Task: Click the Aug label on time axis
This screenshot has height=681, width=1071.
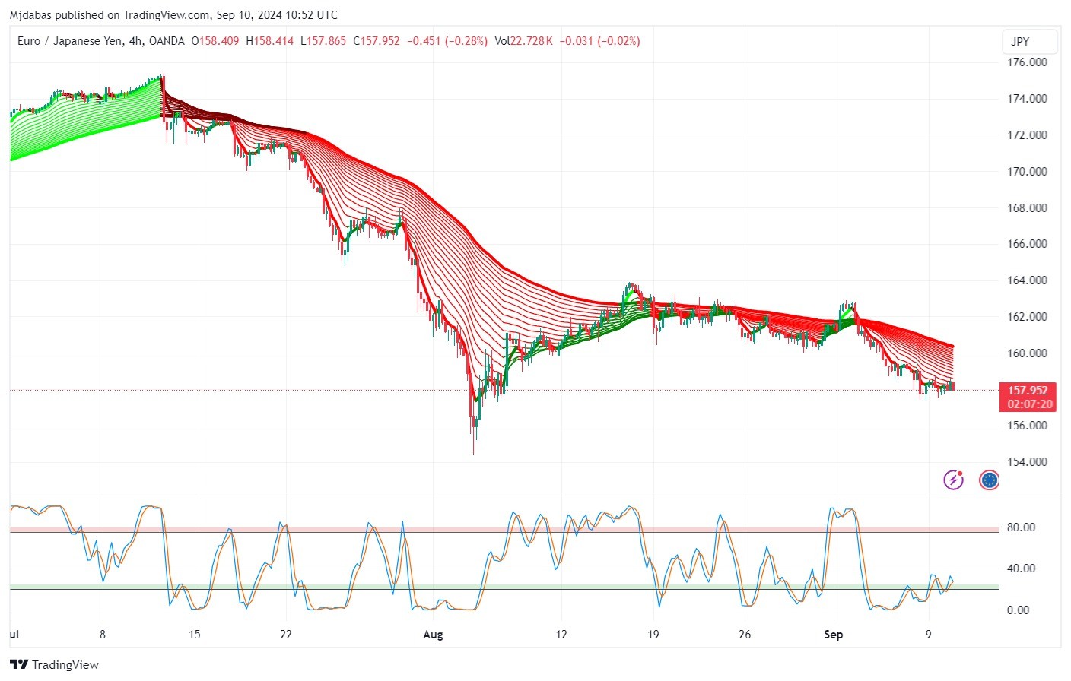Action: [433, 635]
